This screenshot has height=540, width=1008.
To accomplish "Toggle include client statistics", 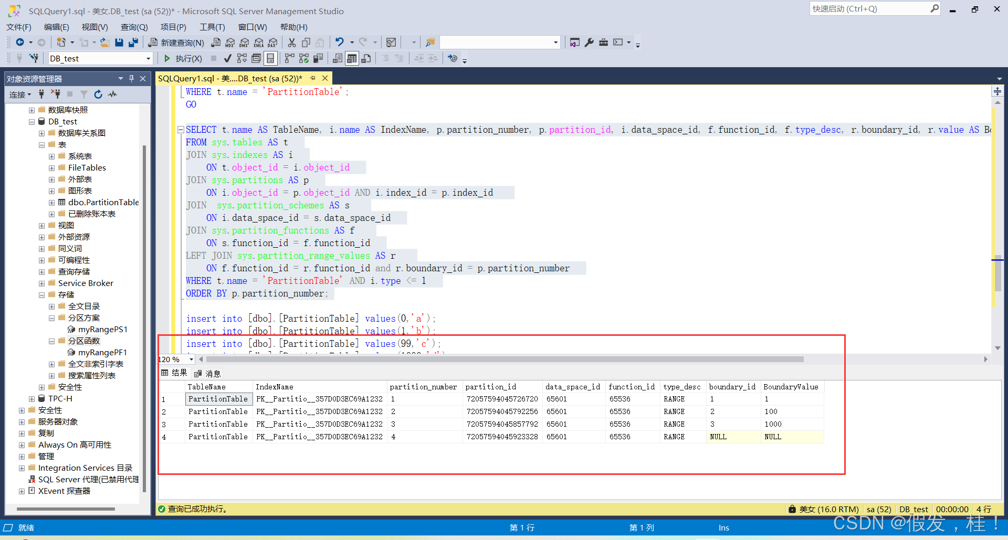I will pos(318,58).
